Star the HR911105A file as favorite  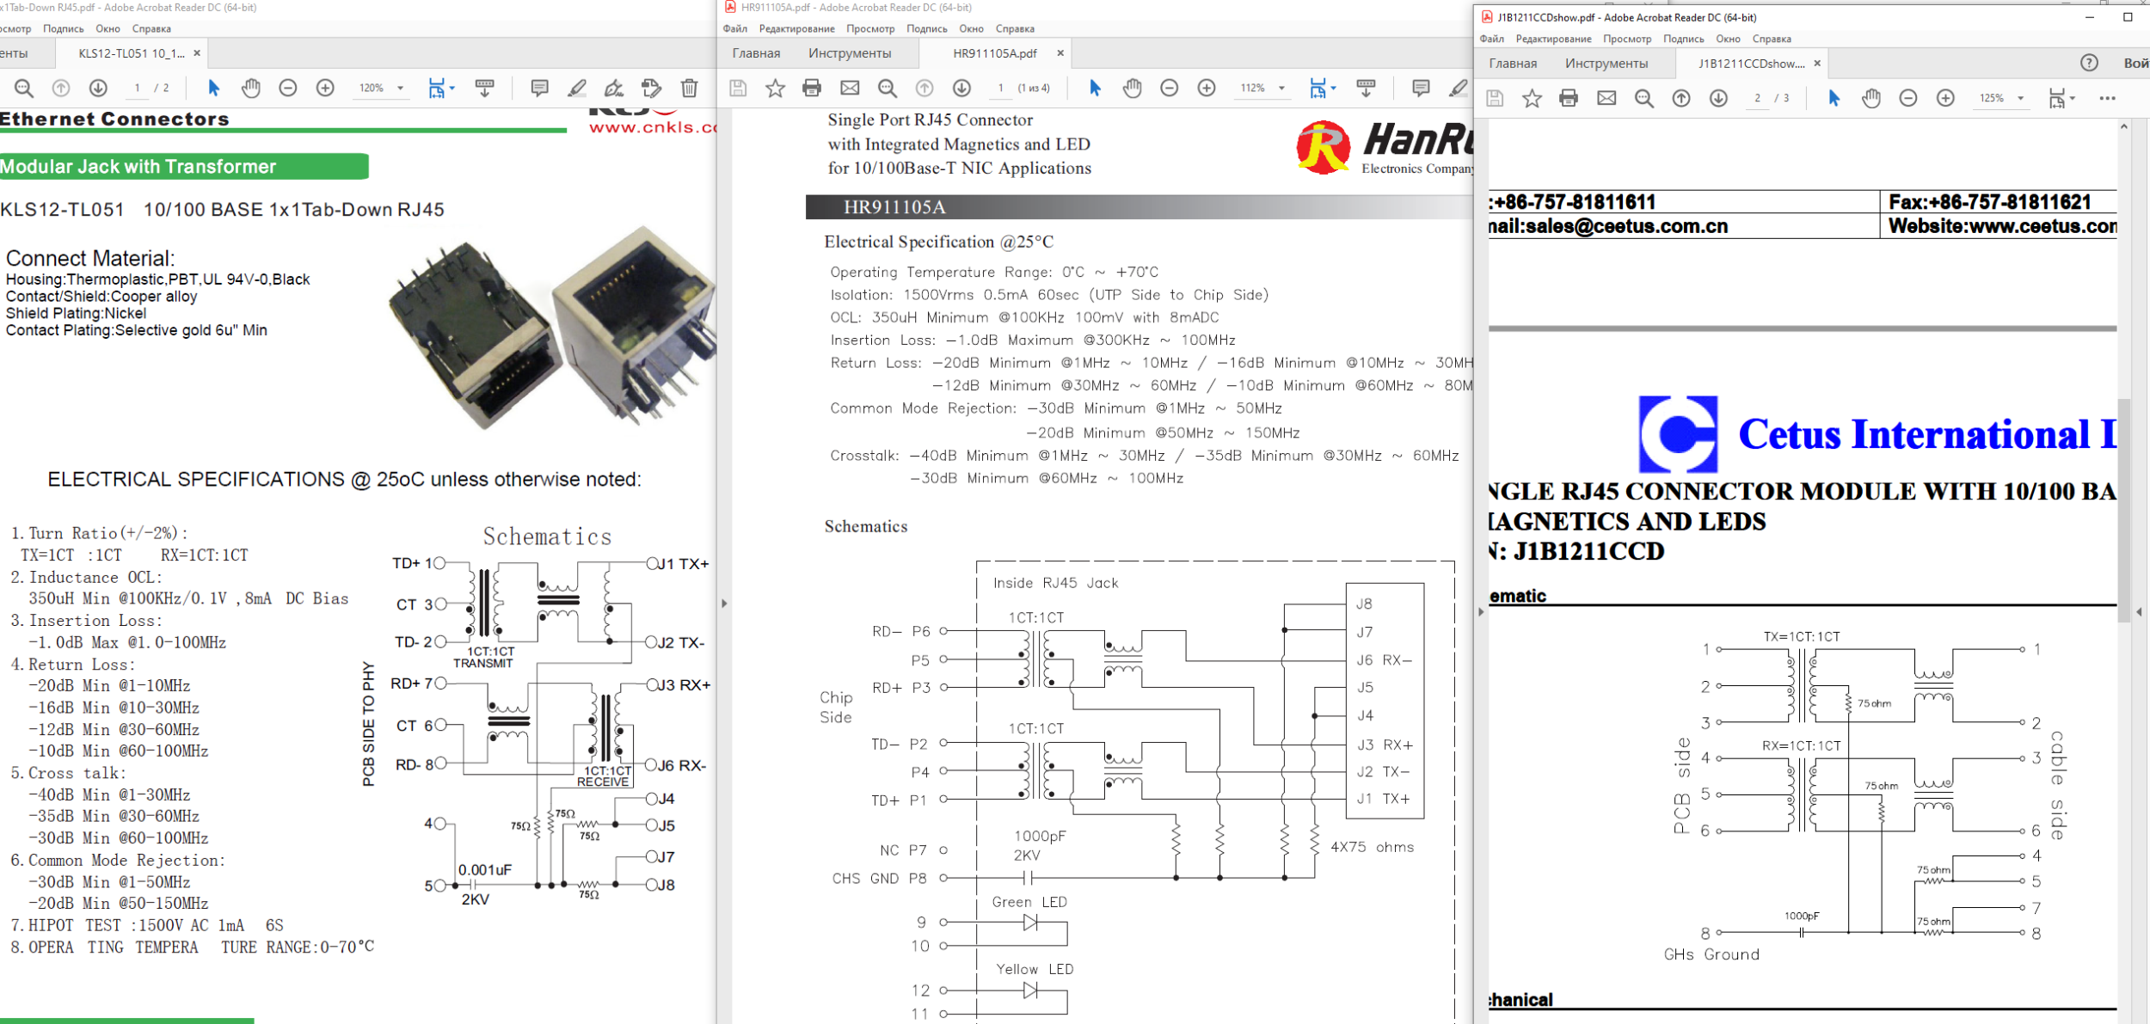pos(775,88)
